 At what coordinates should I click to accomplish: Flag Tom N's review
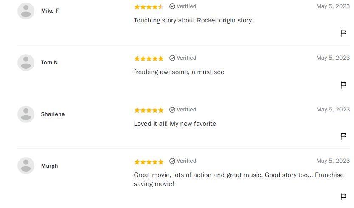click(343, 85)
